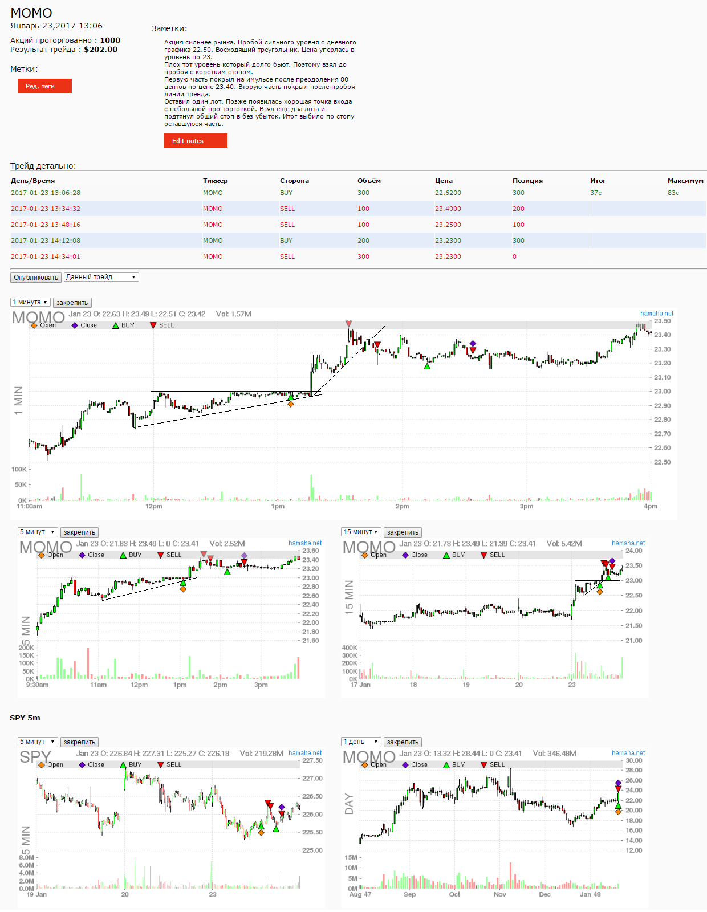
Task: Click the 'Итог' column header
Action: 598,181
